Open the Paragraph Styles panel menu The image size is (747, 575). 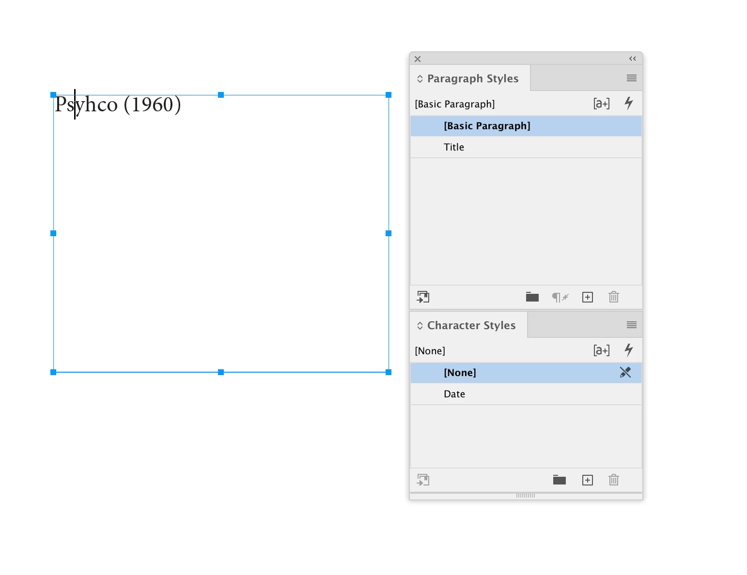pyautogui.click(x=631, y=78)
